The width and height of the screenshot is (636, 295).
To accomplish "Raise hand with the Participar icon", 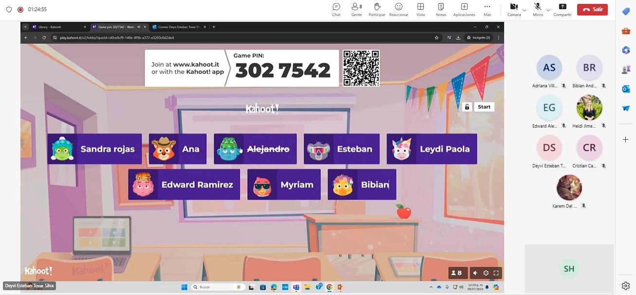I will [377, 9].
